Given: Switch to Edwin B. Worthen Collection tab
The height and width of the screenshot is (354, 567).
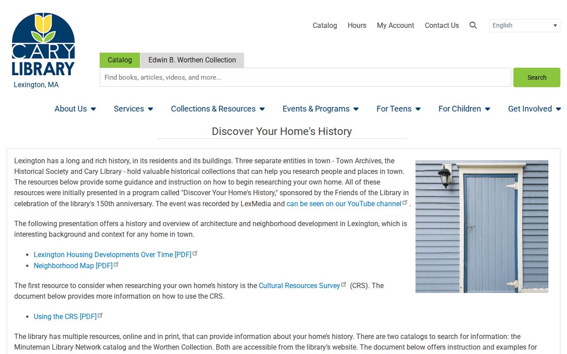Looking at the screenshot, I should [192, 60].
